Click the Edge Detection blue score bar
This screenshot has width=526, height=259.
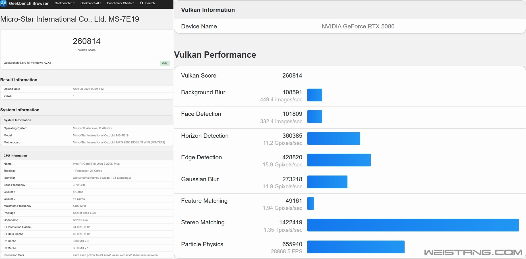[339, 160]
